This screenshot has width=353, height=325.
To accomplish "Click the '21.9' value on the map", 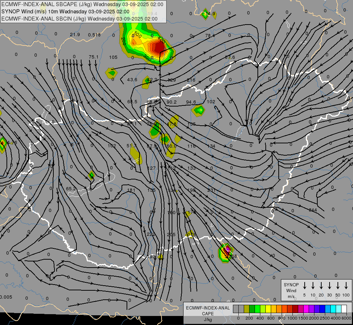I will click(75, 35).
